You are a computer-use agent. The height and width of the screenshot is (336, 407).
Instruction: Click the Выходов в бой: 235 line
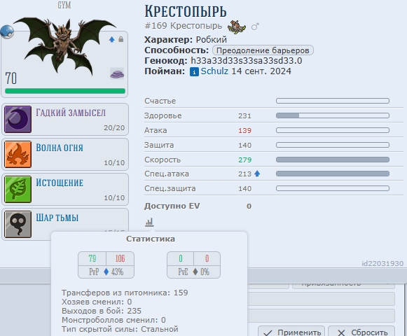(x=102, y=311)
